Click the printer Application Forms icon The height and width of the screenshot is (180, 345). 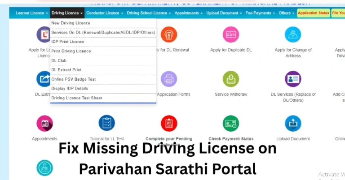point(169,79)
